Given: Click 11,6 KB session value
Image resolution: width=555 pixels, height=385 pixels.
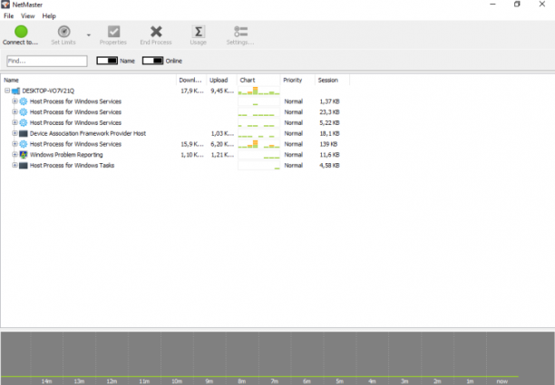Looking at the screenshot, I should (329, 155).
